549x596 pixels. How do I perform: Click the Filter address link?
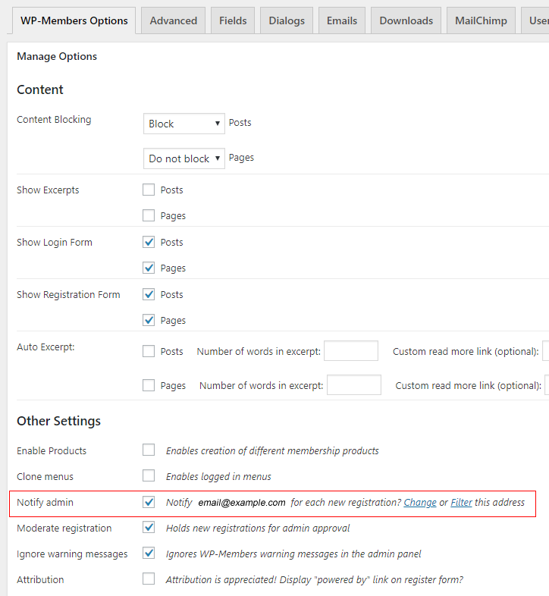coord(461,503)
